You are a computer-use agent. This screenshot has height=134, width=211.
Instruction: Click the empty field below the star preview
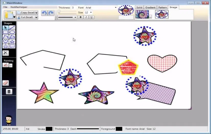126,17
